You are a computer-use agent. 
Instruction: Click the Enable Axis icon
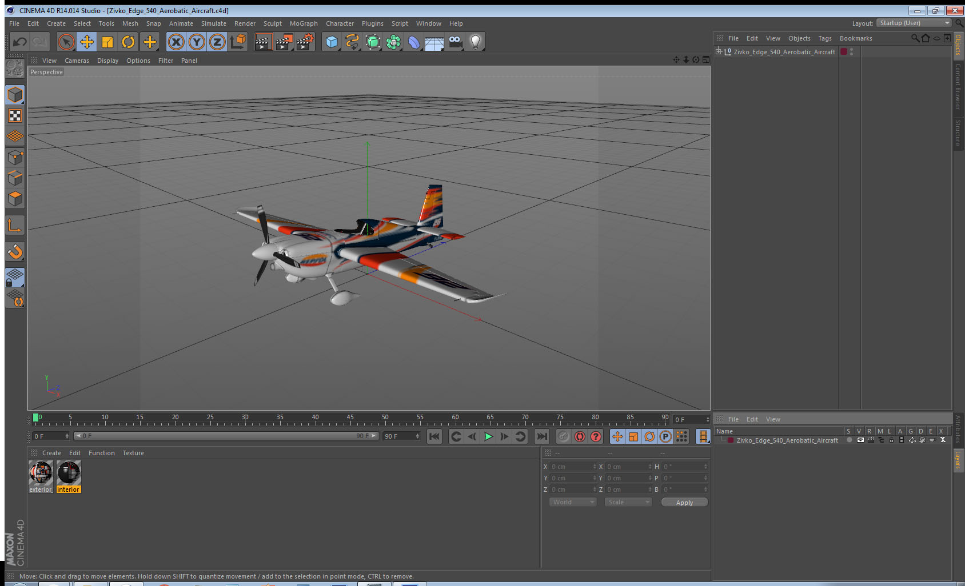15,226
